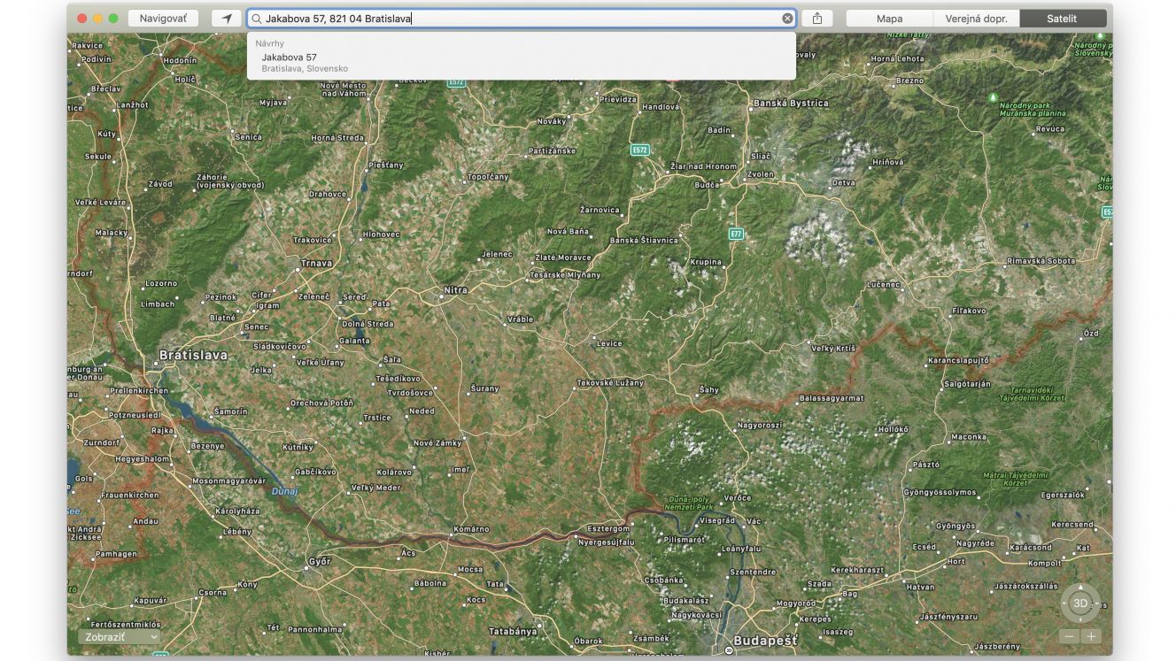The image size is (1176, 661).
Task: Click the Bratislava city label
Action: coord(193,355)
